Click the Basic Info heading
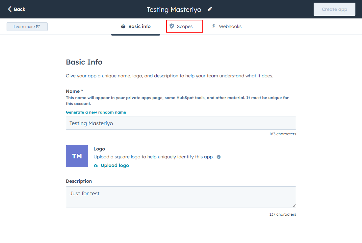Image resolution: width=362 pixels, height=243 pixels. (84, 62)
